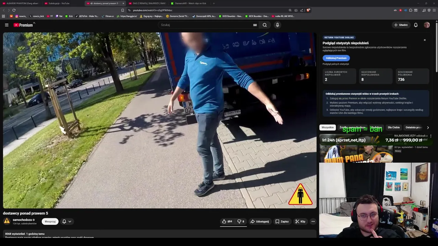438x246 pixels.
Task: Open the on-screen keyboard in search box
Action: 255,25
